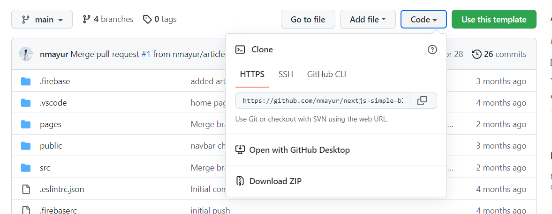This screenshot has height=214, width=552.
Task: View the 4 branches link
Action: coord(108,19)
